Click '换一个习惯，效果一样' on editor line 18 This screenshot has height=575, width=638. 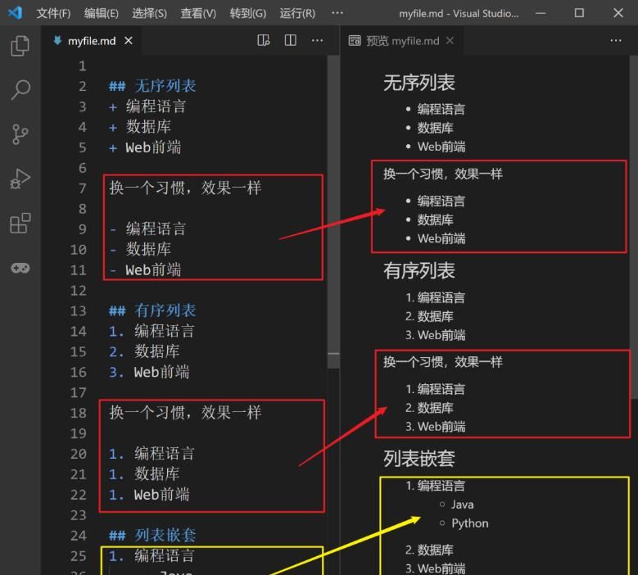point(185,412)
